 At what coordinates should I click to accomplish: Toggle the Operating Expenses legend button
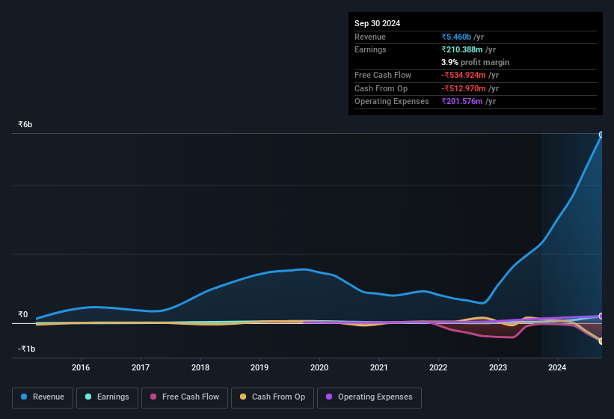[x=369, y=398]
